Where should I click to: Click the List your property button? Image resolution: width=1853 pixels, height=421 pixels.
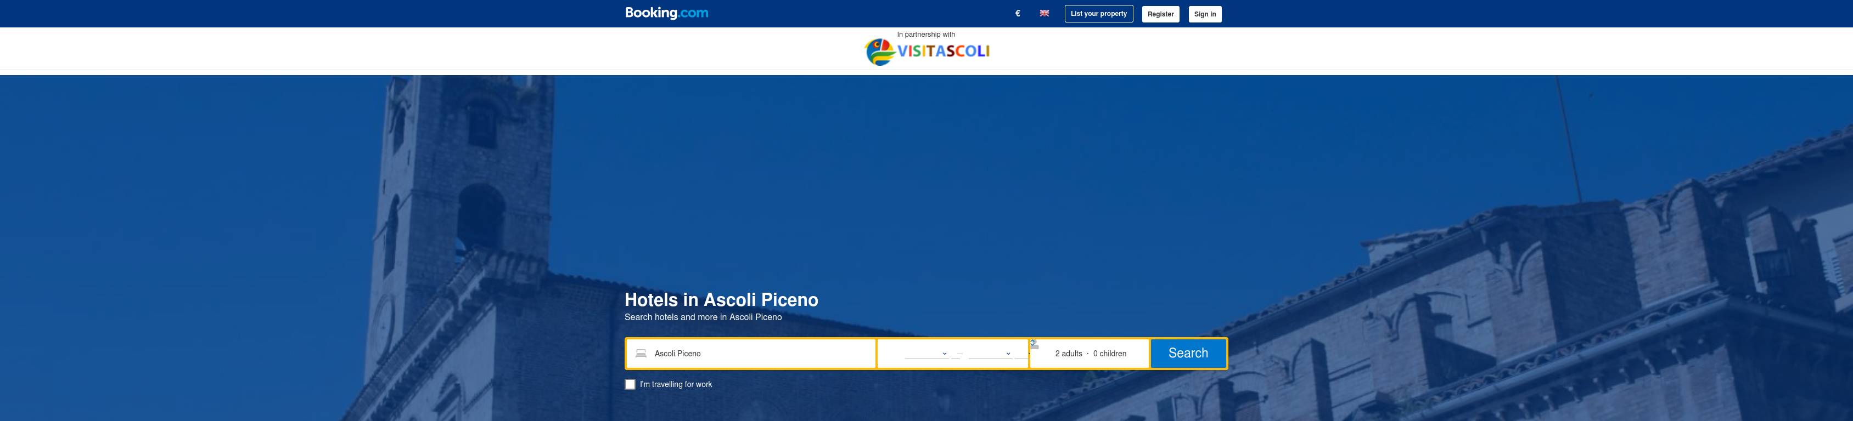pyautogui.click(x=1098, y=14)
